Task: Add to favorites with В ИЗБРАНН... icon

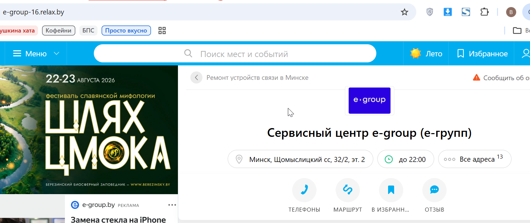Action: 391,190
